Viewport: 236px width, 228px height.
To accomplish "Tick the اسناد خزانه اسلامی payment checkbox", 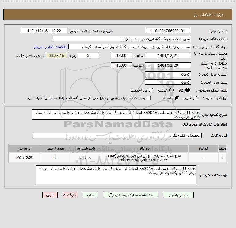I will pyautogui.click(x=149, y=98).
